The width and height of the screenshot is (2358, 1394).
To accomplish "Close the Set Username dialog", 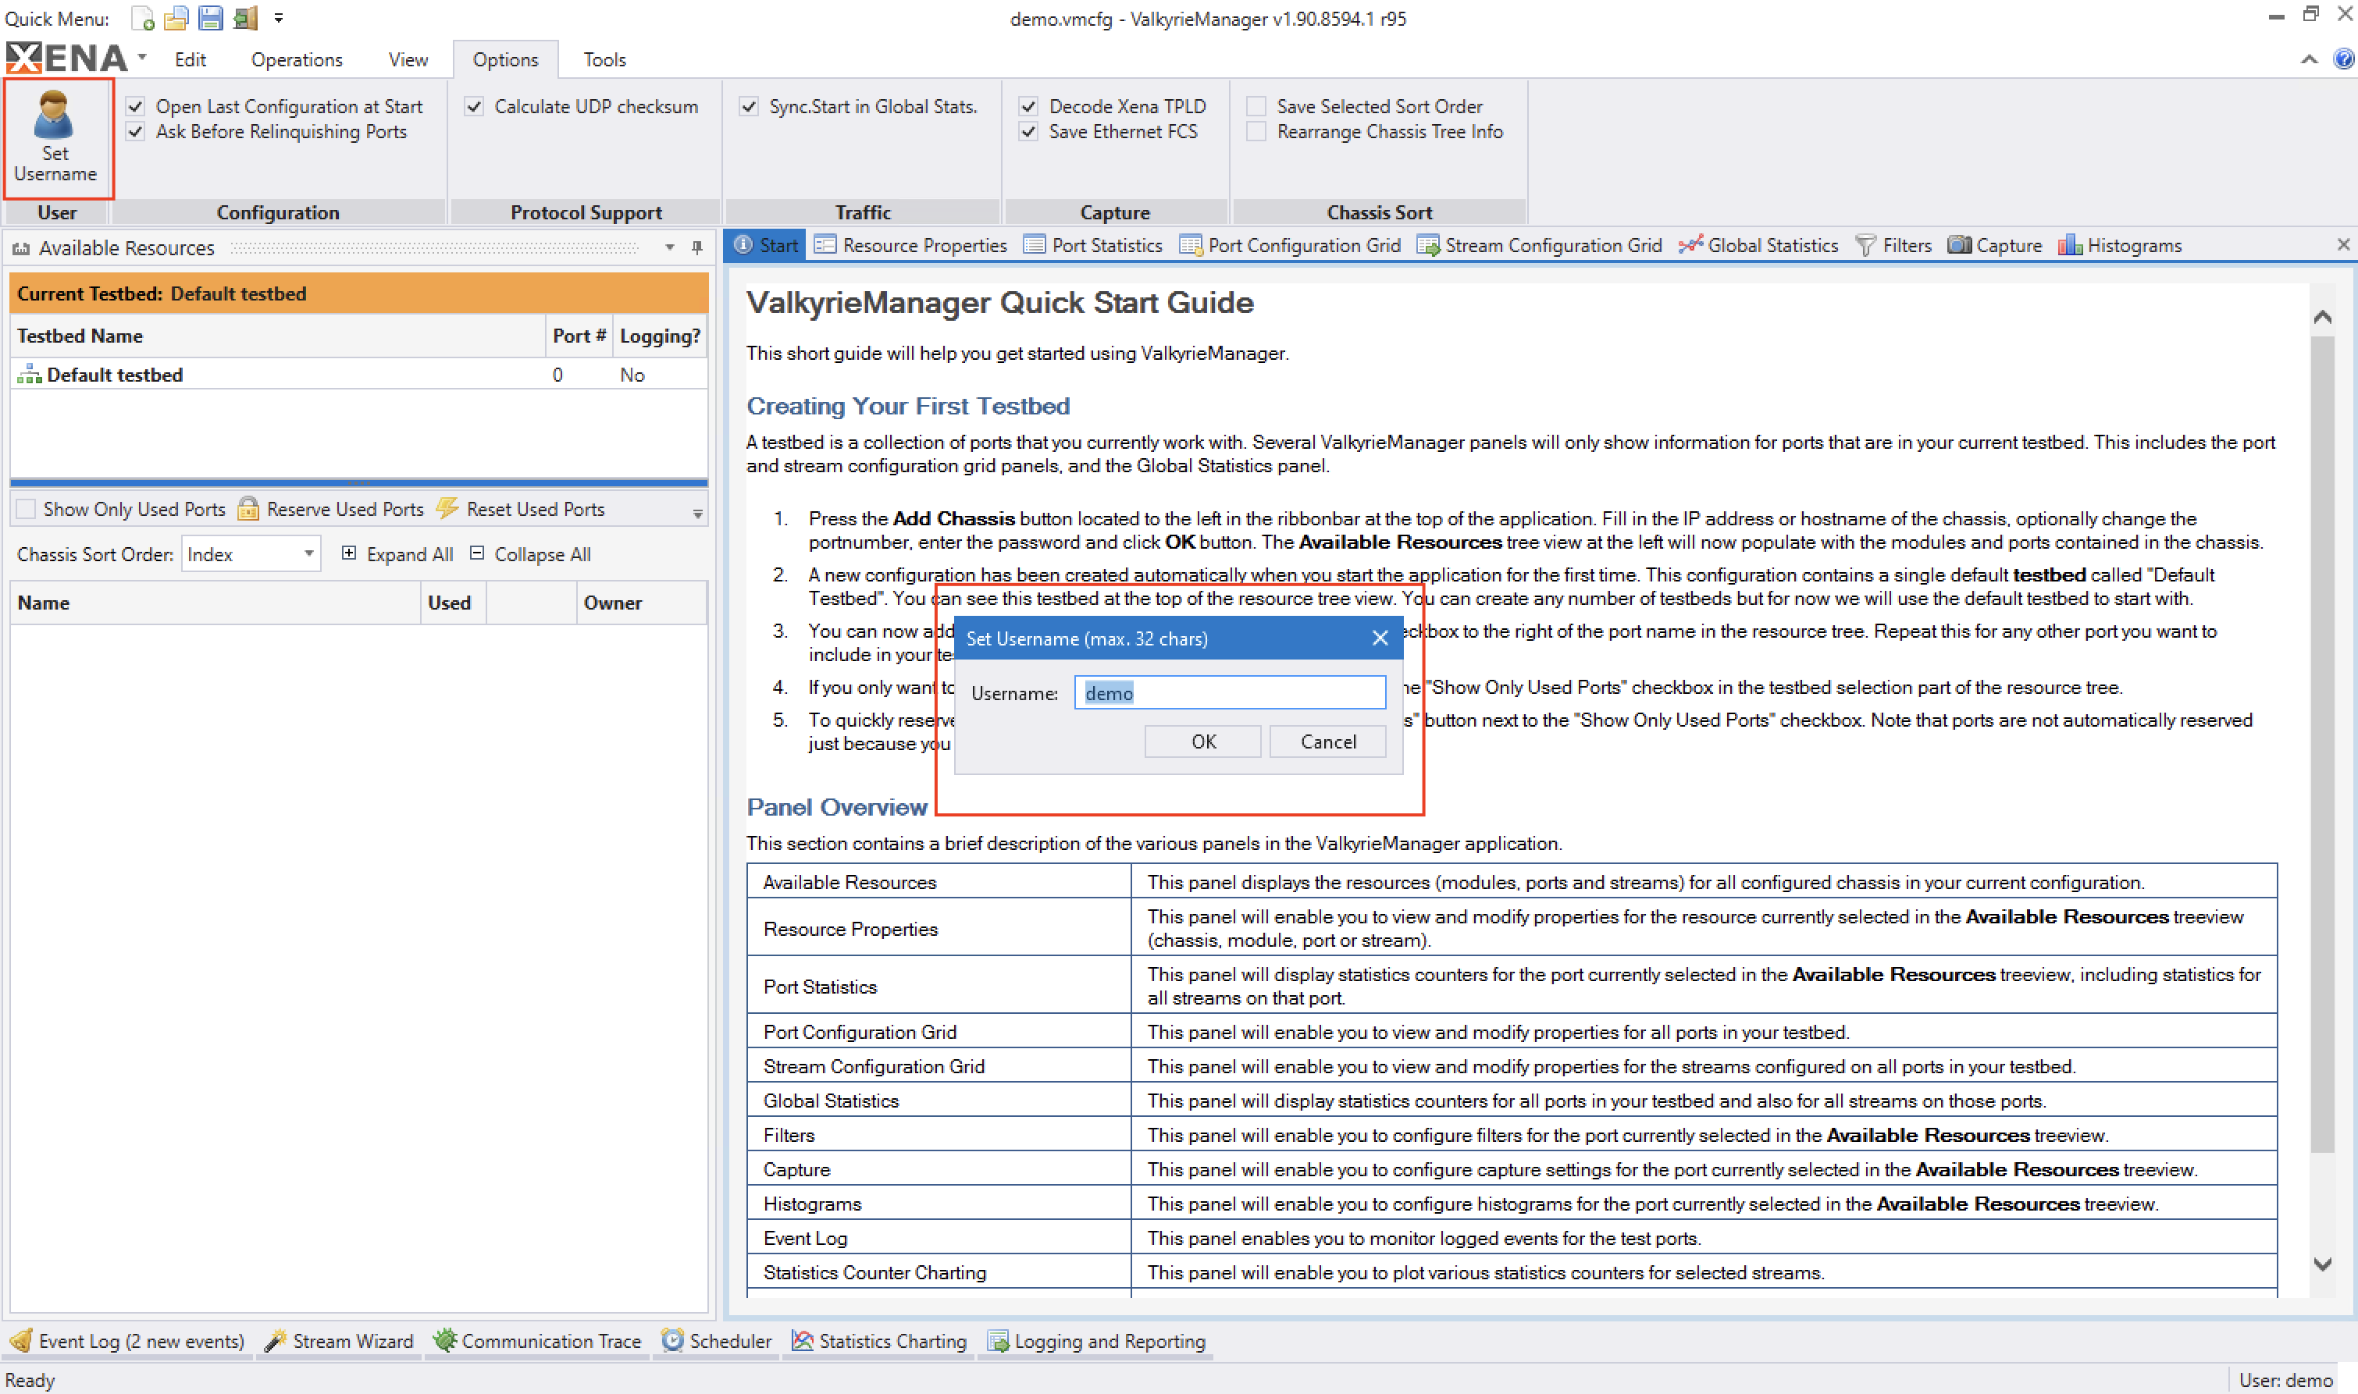I will pos(1380,638).
